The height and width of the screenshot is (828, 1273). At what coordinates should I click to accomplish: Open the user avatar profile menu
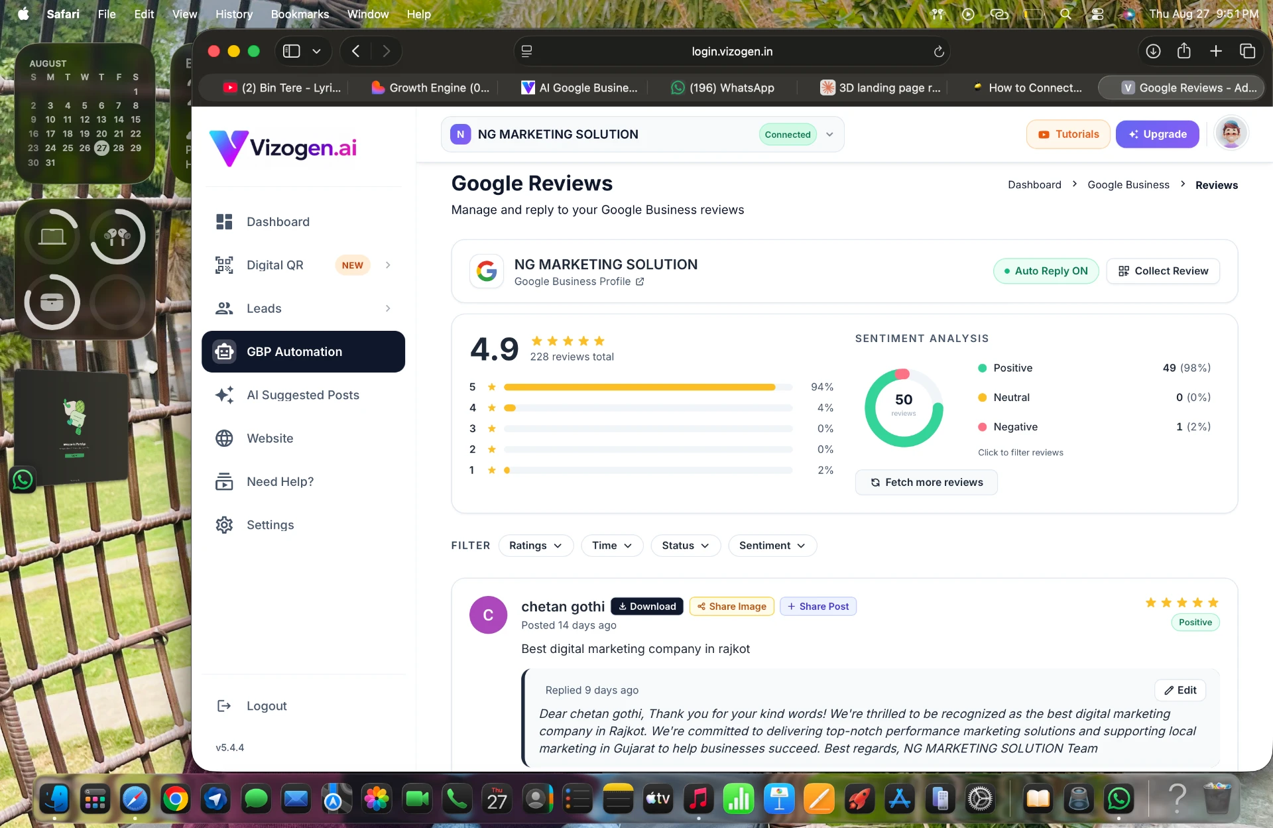coord(1231,134)
